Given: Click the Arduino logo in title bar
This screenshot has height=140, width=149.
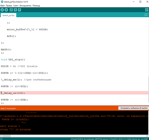Looking at the screenshot, I should [2, 2].
